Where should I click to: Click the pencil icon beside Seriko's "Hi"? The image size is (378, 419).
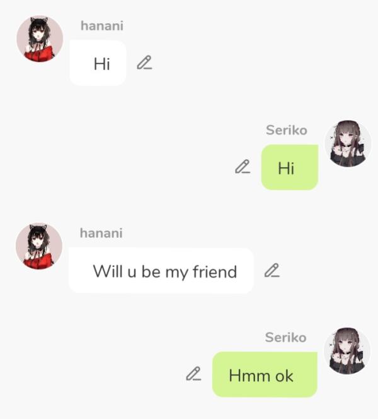click(x=243, y=167)
